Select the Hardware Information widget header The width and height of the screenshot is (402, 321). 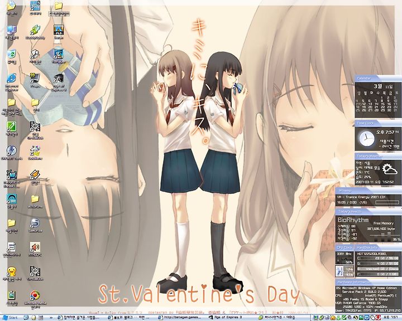click(x=368, y=282)
